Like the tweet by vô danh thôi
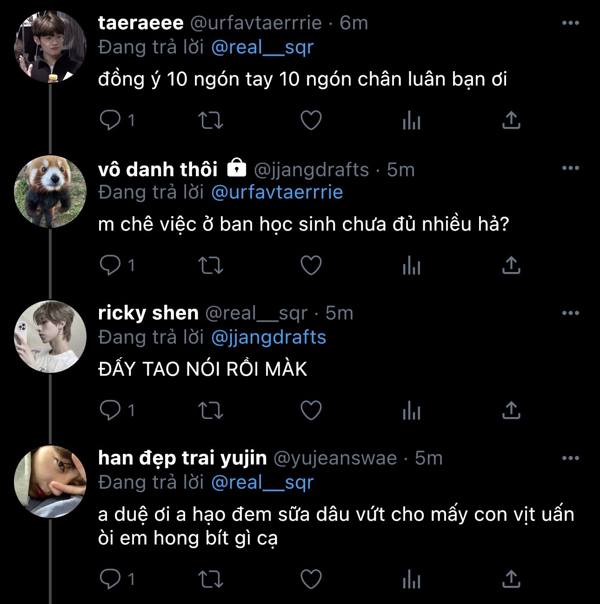Screen dimensions: 600x604 tap(311, 265)
